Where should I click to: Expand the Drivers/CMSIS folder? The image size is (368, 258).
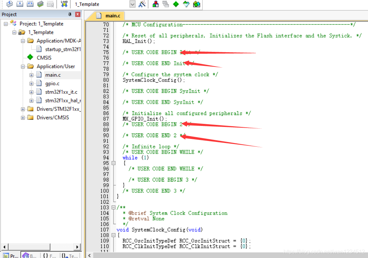pyautogui.click(x=23, y=117)
